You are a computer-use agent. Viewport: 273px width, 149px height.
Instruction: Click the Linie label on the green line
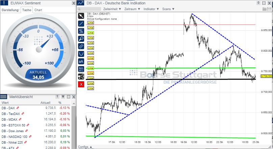90,68
